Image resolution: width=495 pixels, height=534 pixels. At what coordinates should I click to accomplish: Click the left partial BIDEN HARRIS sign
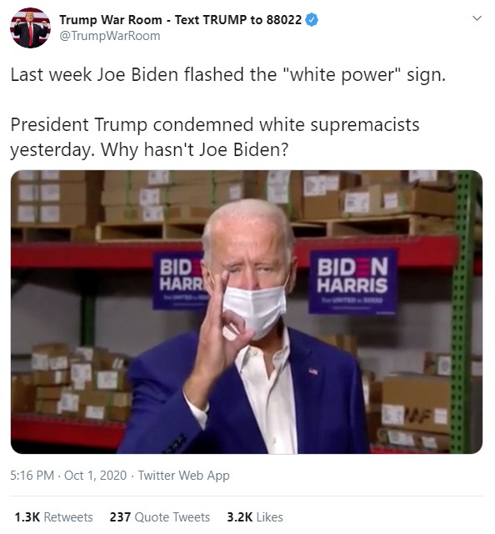[x=179, y=280]
